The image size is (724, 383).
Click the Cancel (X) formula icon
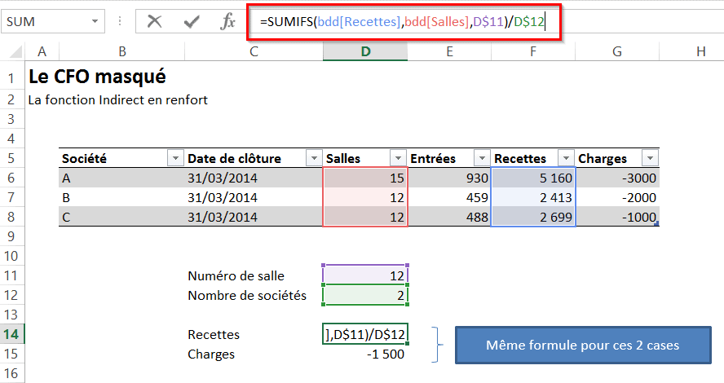(154, 22)
